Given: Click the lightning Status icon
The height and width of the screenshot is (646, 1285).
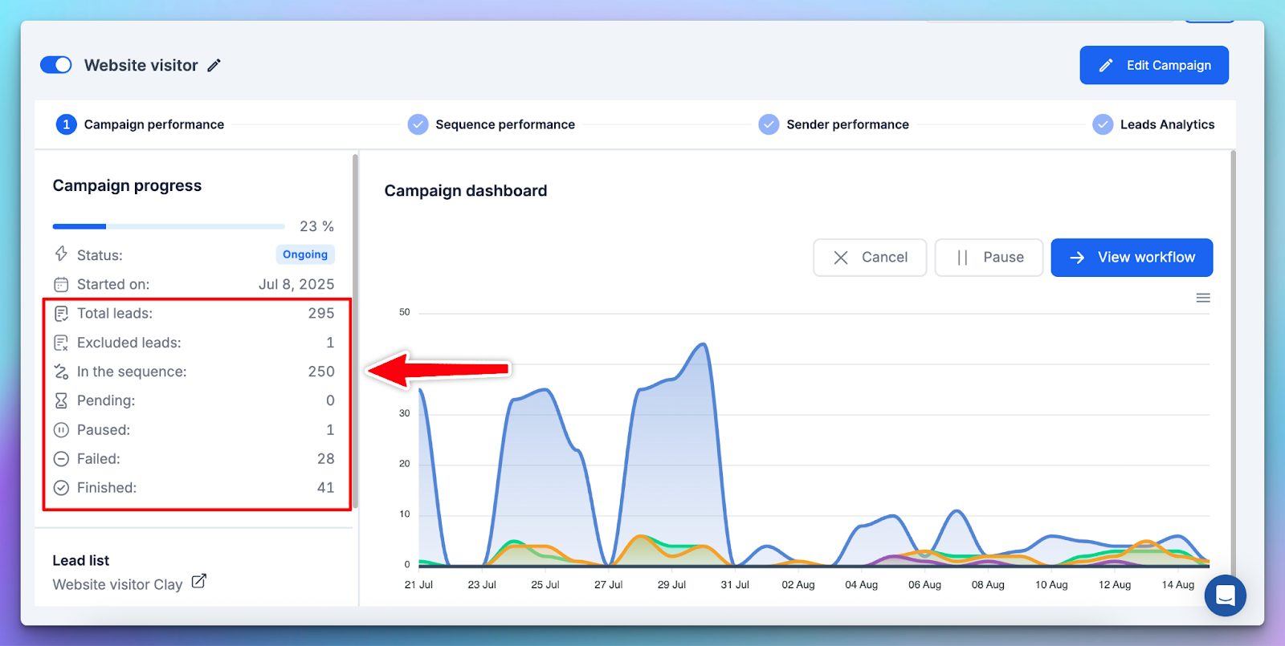Looking at the screenshot, I should point(61,254).
